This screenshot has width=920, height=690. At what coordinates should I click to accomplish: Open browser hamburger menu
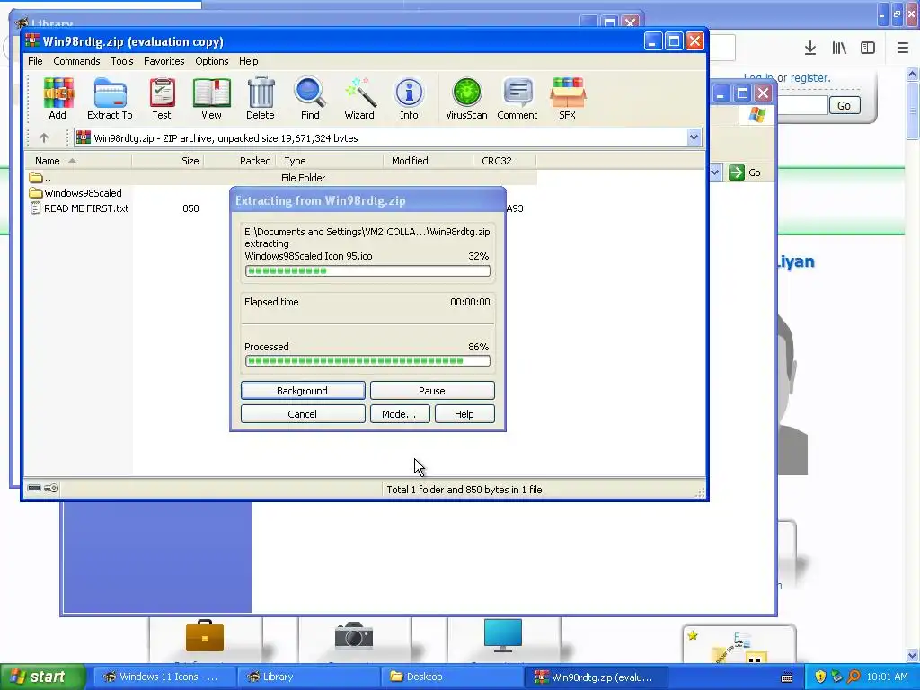coord(903,49)
